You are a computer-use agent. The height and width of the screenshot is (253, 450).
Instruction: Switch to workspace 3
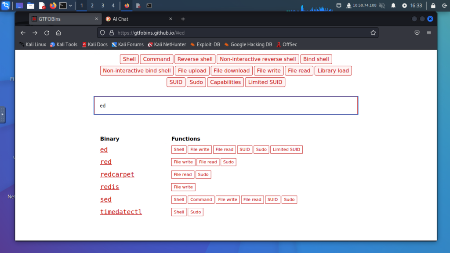[x=102, y=6]
